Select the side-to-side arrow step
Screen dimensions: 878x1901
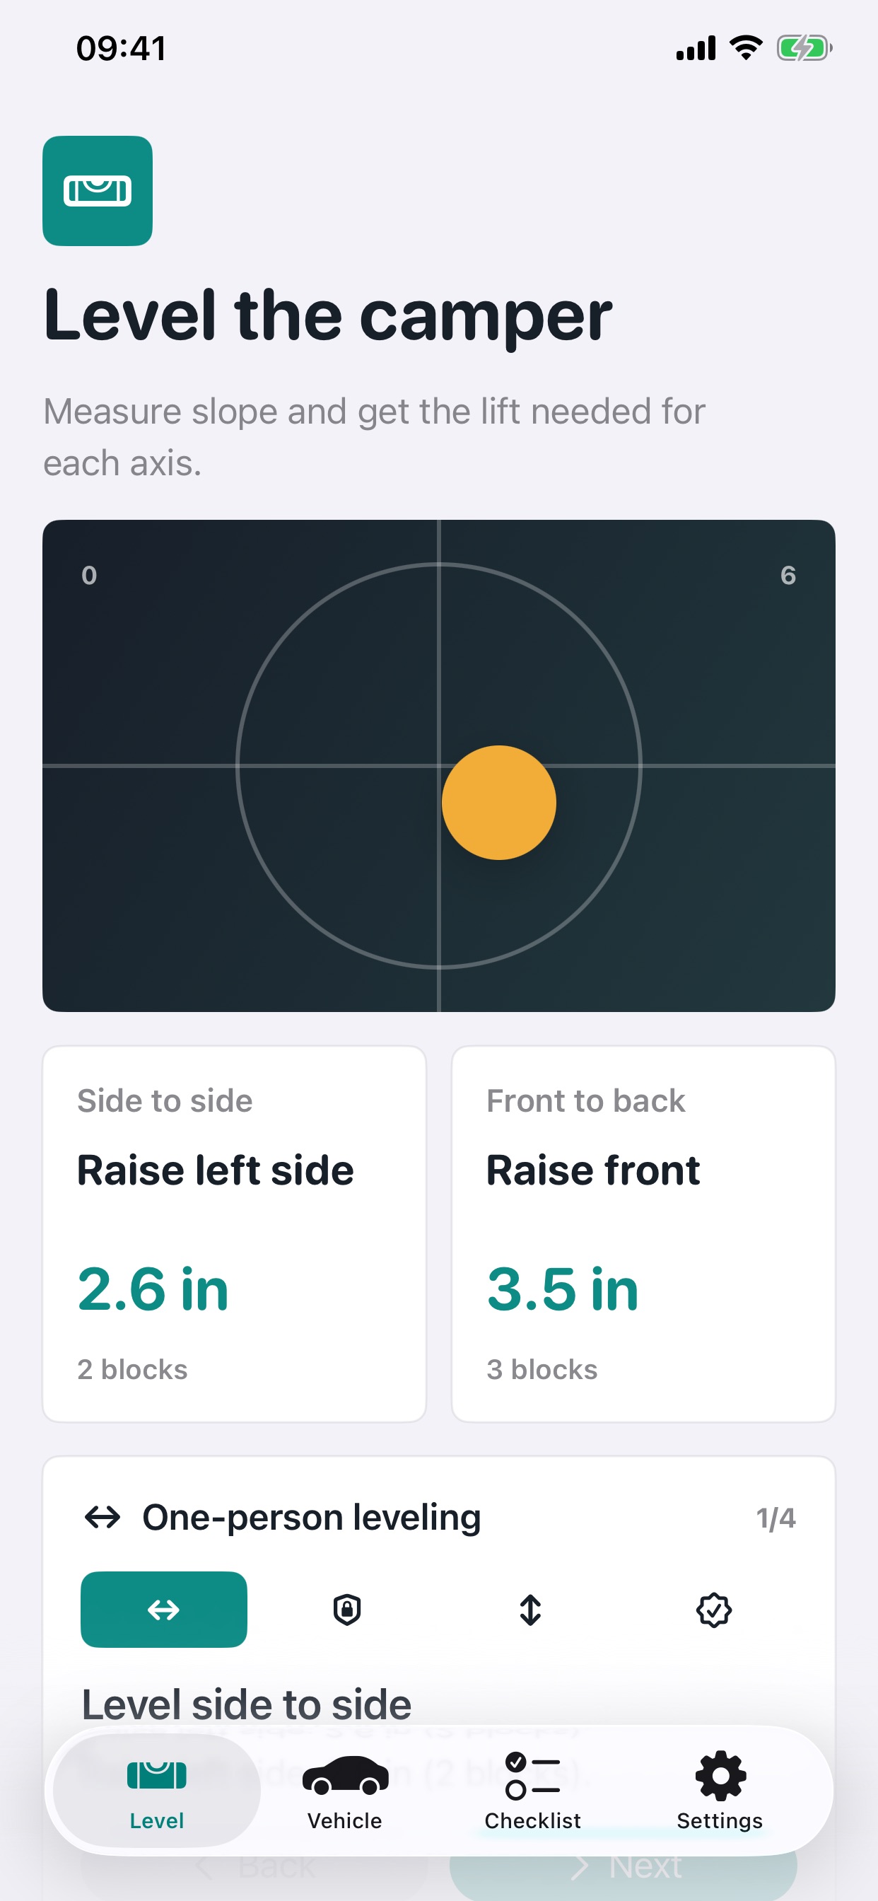(164, 1610)
